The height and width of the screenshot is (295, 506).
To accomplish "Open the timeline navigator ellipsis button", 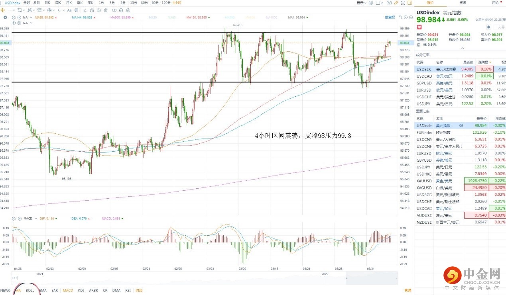I will [15, 278].
